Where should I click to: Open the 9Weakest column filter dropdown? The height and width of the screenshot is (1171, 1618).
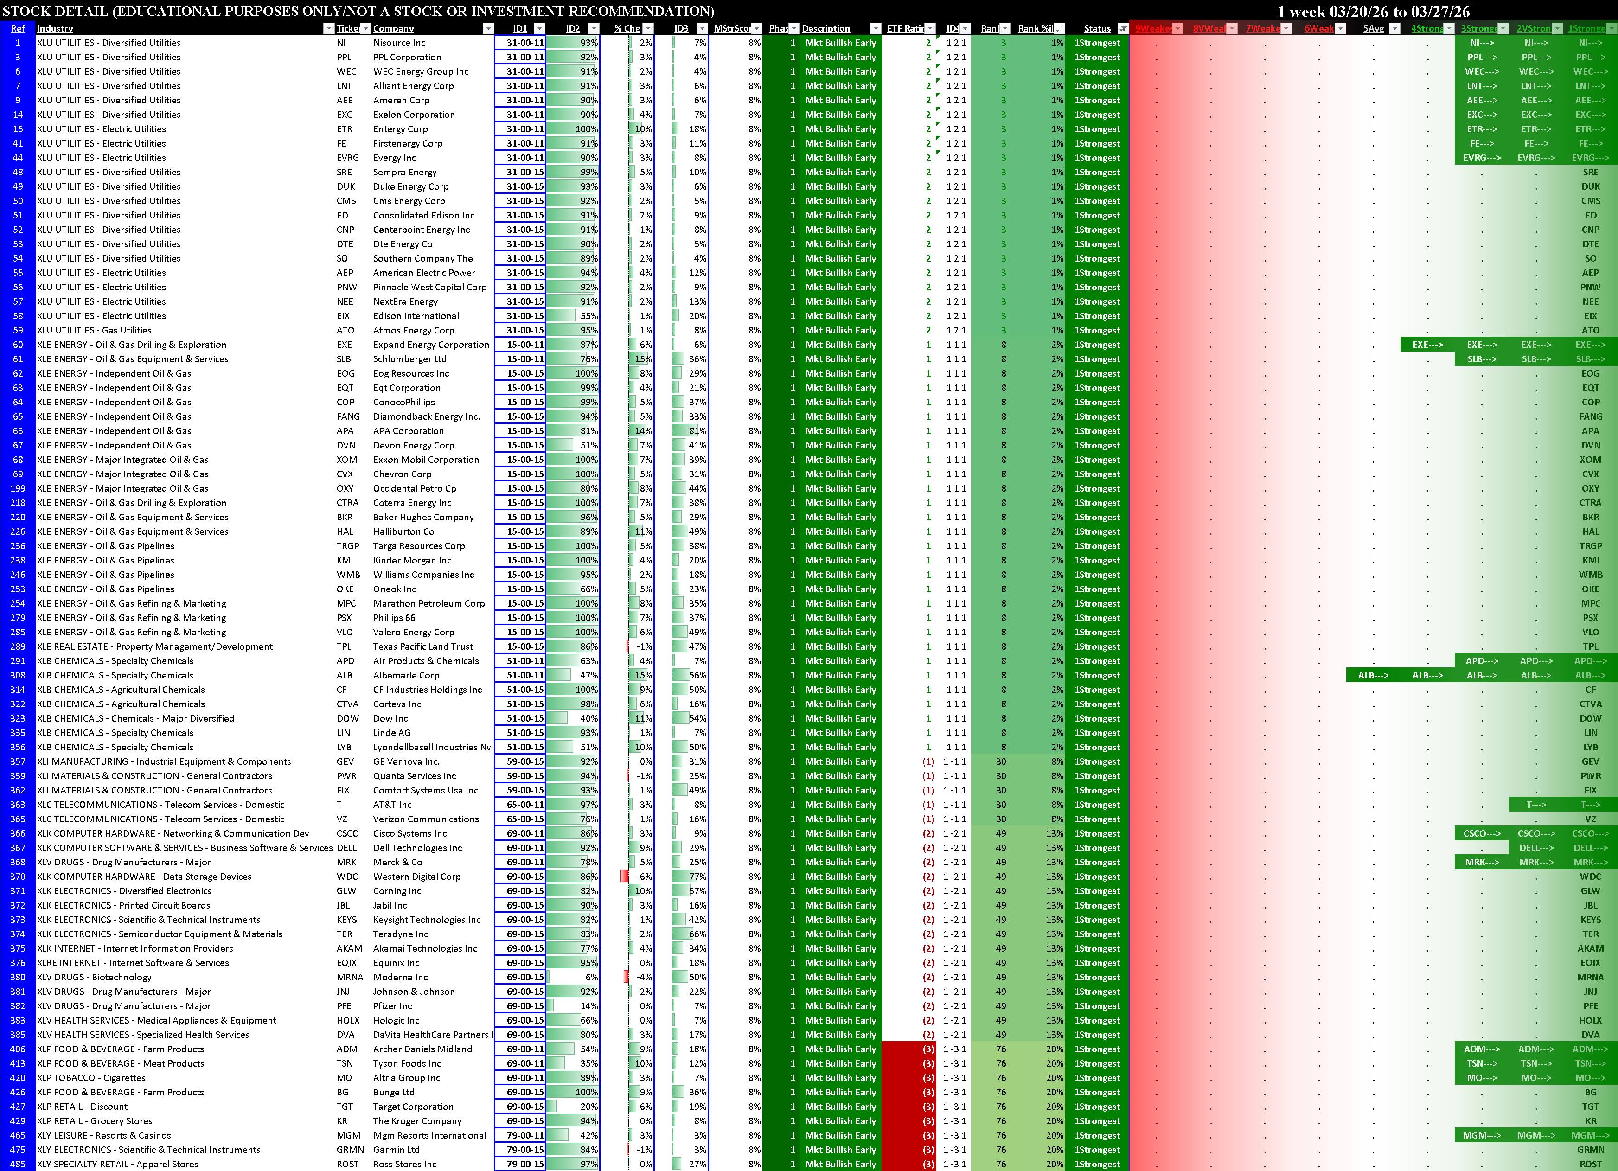click(x=1178, y=29)
